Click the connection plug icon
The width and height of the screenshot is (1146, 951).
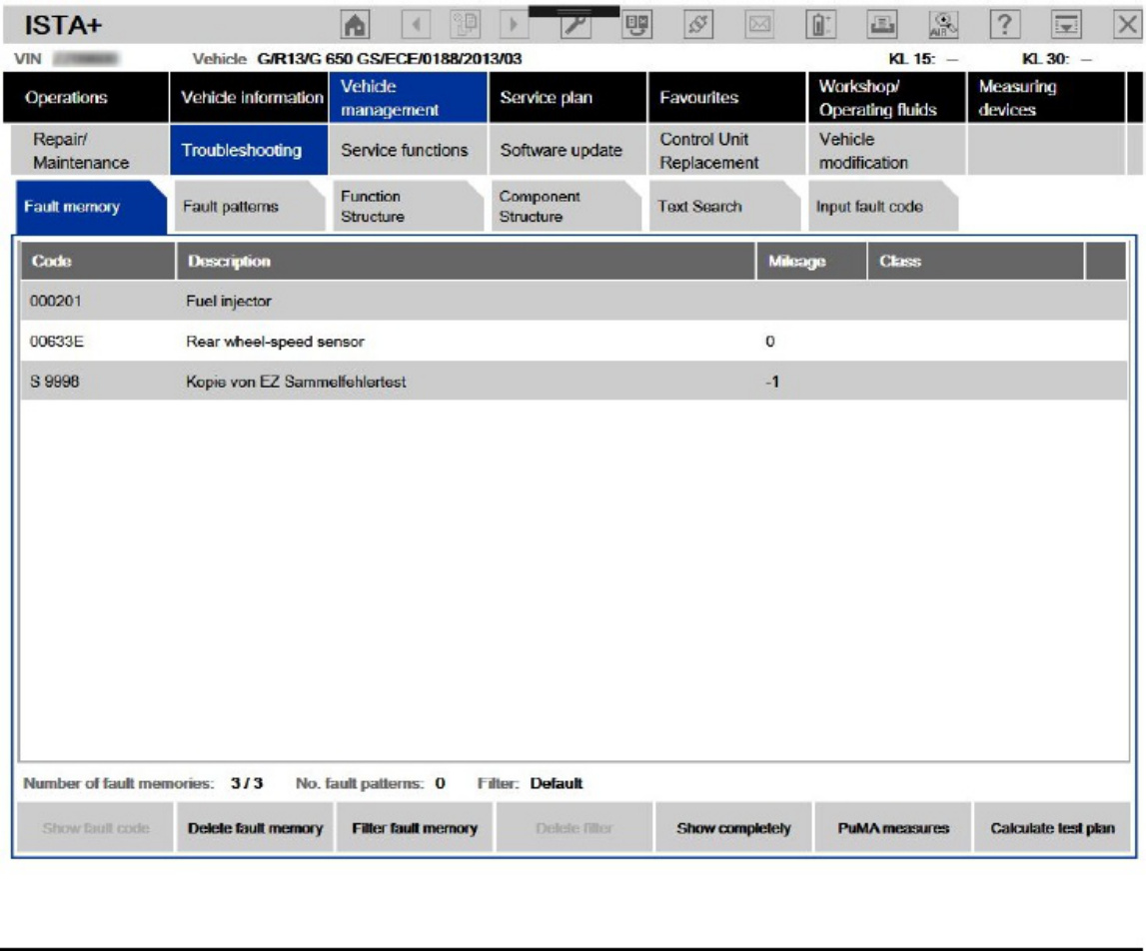coord(698,25)
